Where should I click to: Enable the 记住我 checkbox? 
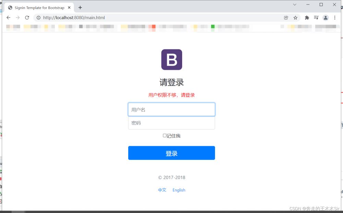click(x=165, y=136)
